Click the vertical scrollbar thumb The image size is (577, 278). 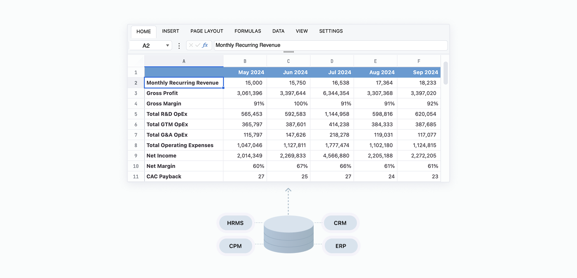[x=446, y=73]
